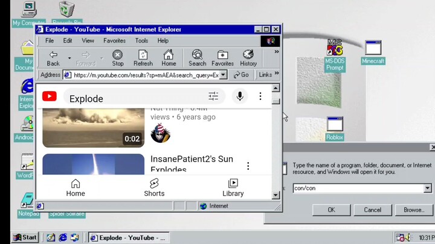The image size is (435, 244).
Task: Click the scroll down arrow in the browser
Action: pyautogui.click(x=275, y=195)
